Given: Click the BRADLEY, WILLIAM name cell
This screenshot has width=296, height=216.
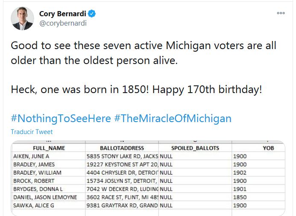Looking at the screenshot, I should 38,172.
